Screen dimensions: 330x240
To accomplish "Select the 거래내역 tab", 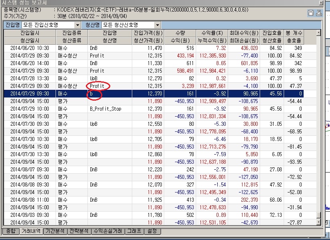I will [x=31, y=231].
